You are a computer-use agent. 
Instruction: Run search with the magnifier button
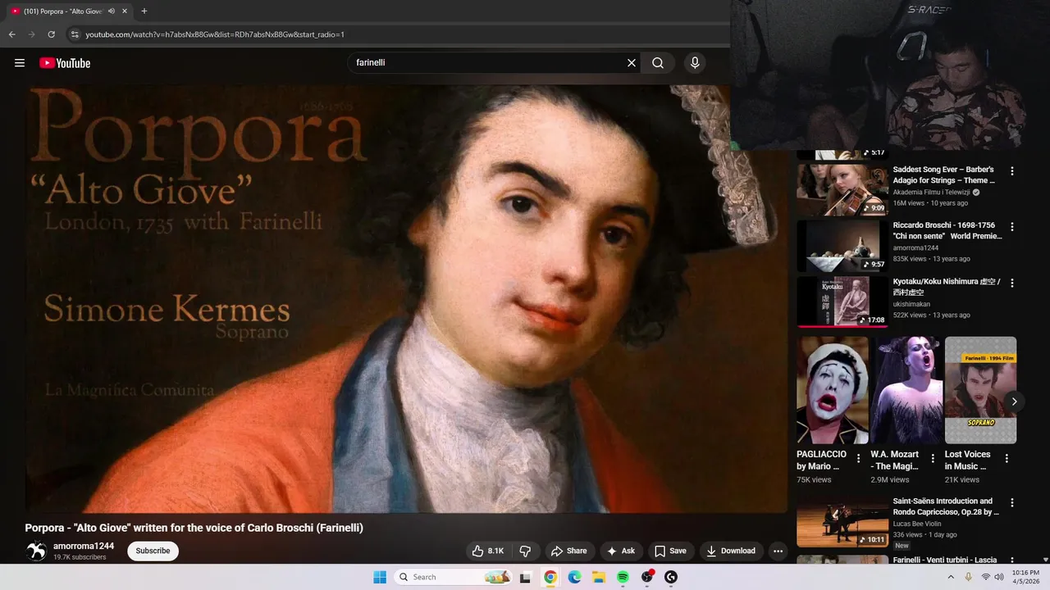pyautogui.click(x=658, y=63)
